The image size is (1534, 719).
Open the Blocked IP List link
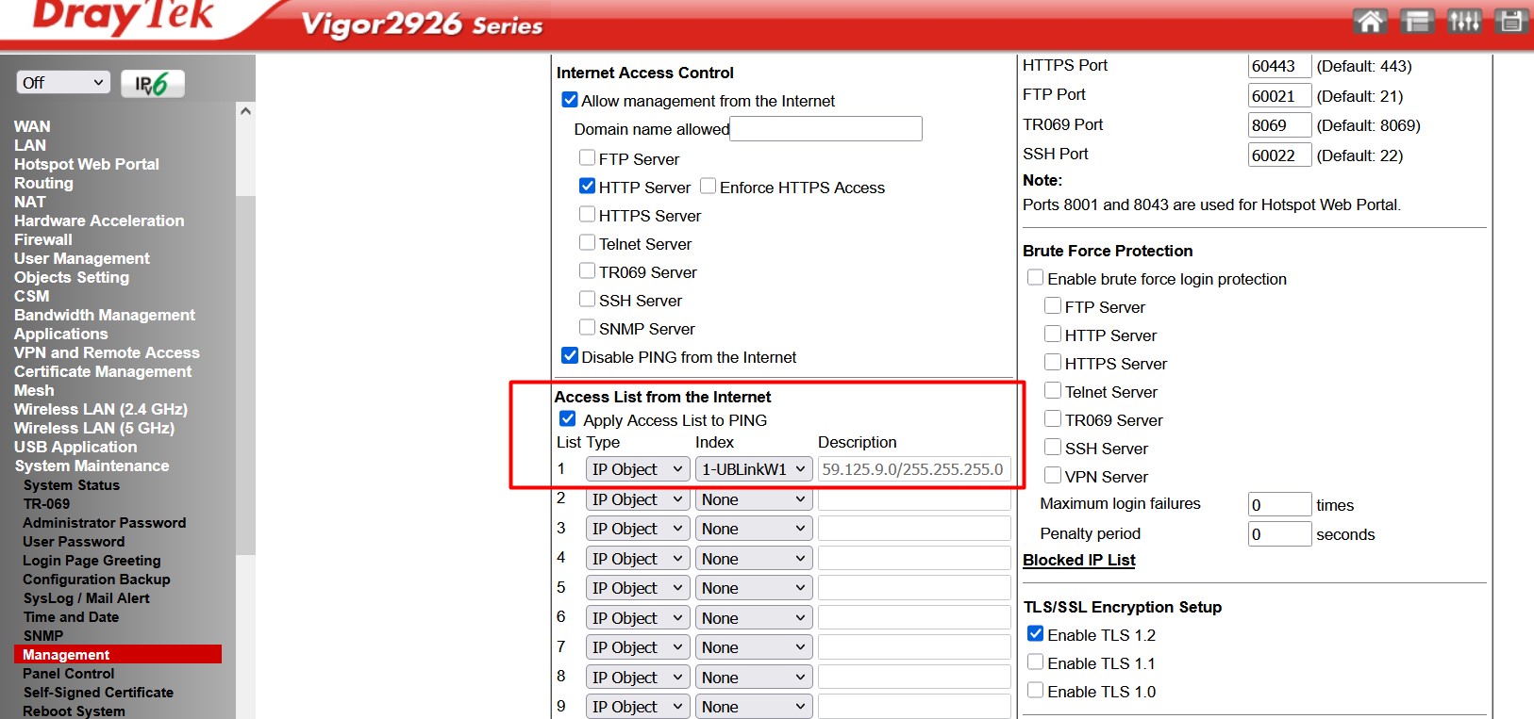(1078, 560)
